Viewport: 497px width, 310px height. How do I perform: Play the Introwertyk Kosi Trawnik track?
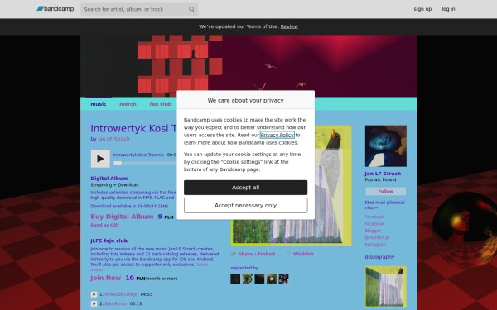pyautogui.click(x=100, y=159)
